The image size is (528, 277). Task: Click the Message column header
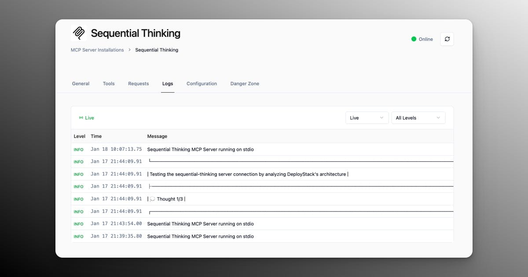157,136
